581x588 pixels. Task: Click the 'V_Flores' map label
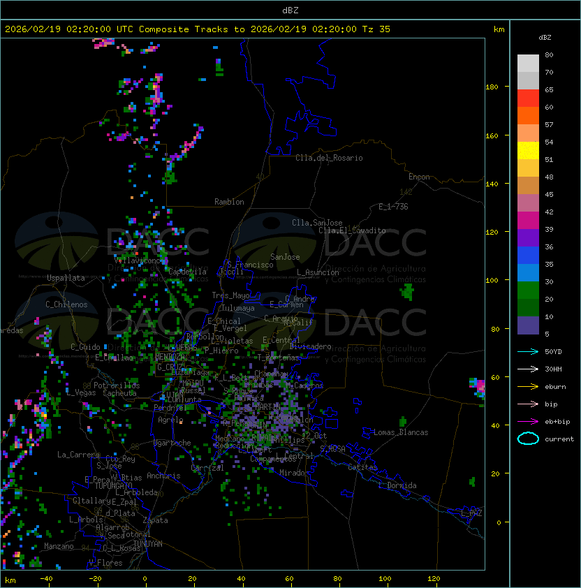(x=105, y=563)
